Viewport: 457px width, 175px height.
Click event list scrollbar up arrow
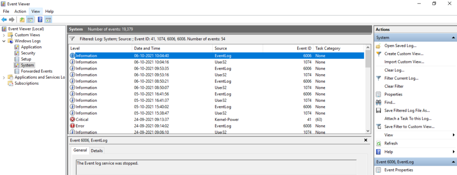click(368, 48)
